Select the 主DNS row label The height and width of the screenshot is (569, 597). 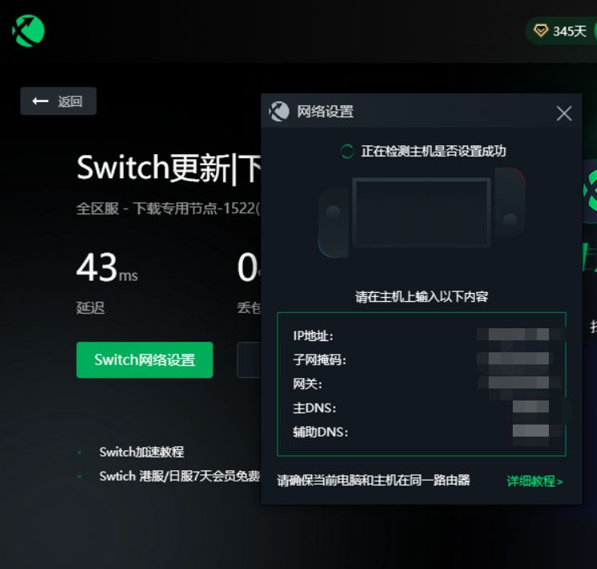point(315,408)
